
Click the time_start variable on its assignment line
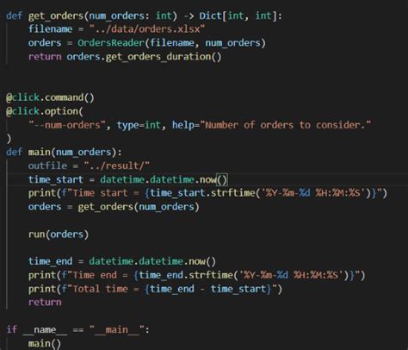click(55, 179)
